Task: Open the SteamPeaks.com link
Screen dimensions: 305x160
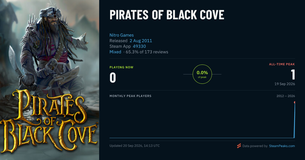Action: (x=282, y=146)
